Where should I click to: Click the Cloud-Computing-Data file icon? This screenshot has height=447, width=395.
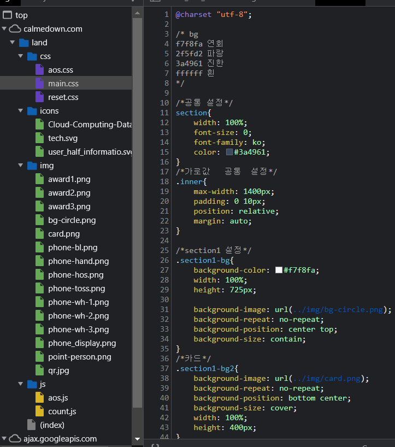pyautogui.click(x=40, y=125)
